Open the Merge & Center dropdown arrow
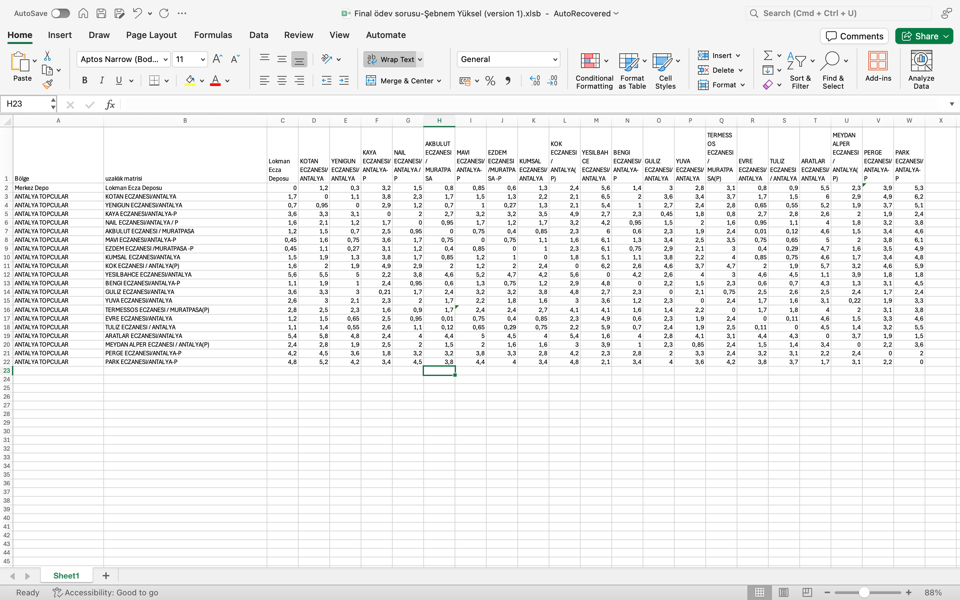The height and width of the screenshot is (600, 960). (x=439, y=81)
